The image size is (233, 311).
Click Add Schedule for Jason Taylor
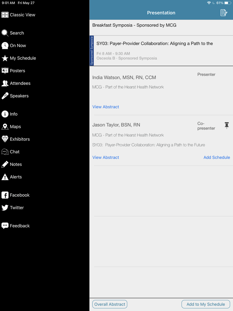click(x=216, y=157)
